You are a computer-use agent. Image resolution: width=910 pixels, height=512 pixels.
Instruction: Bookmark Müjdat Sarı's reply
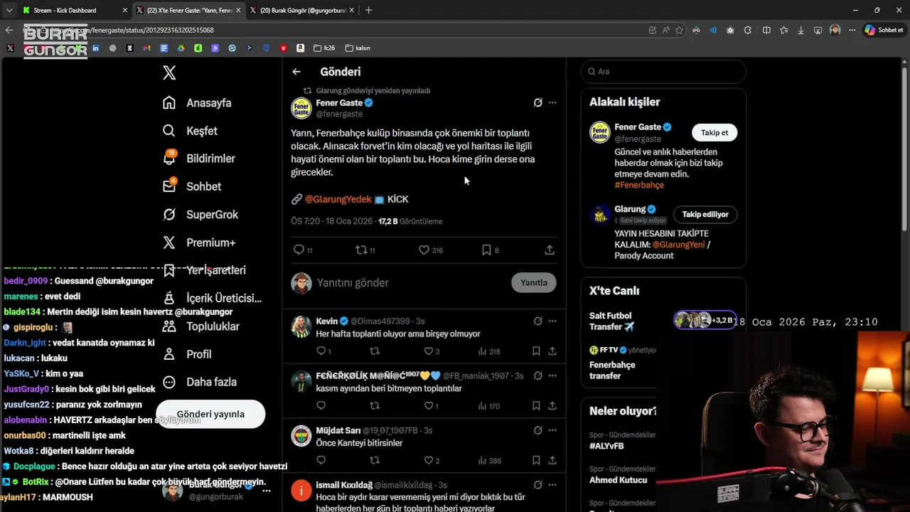[x=536, y=460]
